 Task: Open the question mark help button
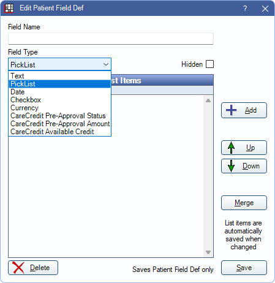(245, 9)
